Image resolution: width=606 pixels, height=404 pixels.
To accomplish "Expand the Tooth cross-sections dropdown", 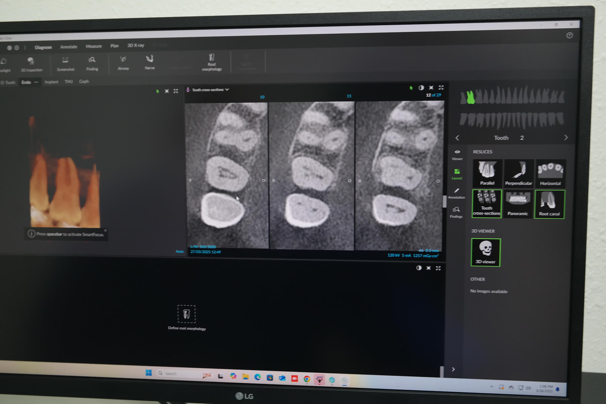I will [x=227, y=90].
